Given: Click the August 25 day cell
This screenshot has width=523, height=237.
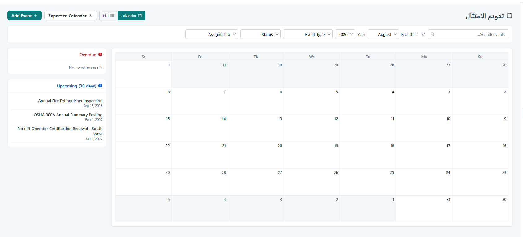Looking at the screenshot, I should [x=368, y=182].
